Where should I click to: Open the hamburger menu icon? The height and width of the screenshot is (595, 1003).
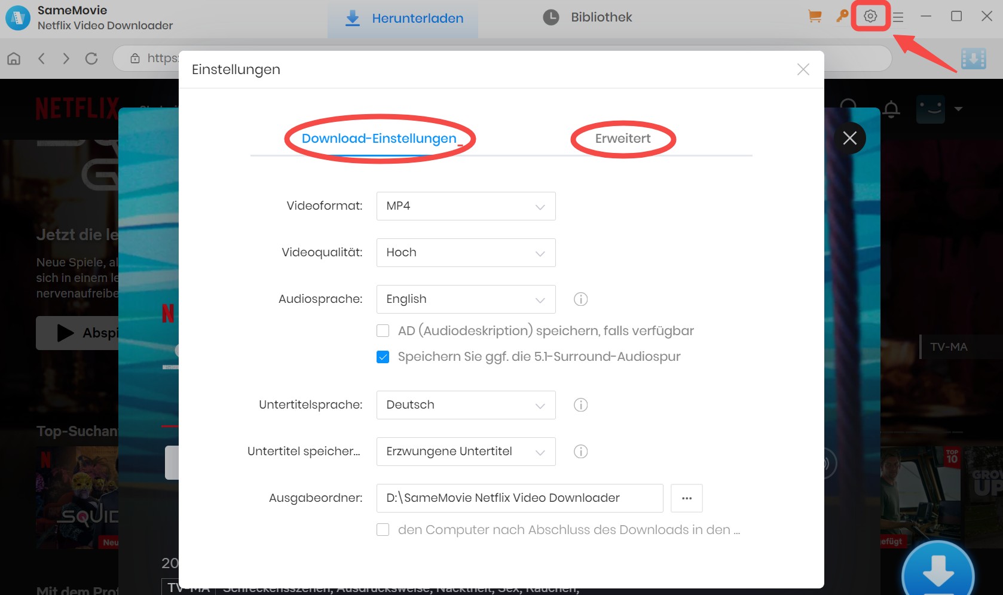coord(898,17)
